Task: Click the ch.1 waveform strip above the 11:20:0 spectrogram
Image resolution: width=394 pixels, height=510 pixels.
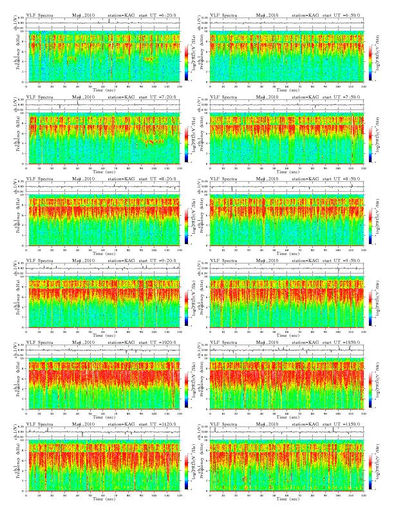Action: pyautogui.click(x=103, y=432)
